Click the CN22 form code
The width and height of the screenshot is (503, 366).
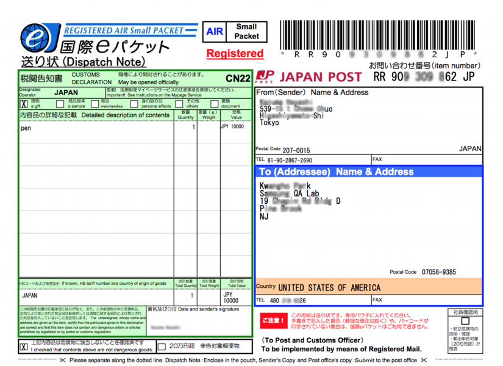pos(237,78)
